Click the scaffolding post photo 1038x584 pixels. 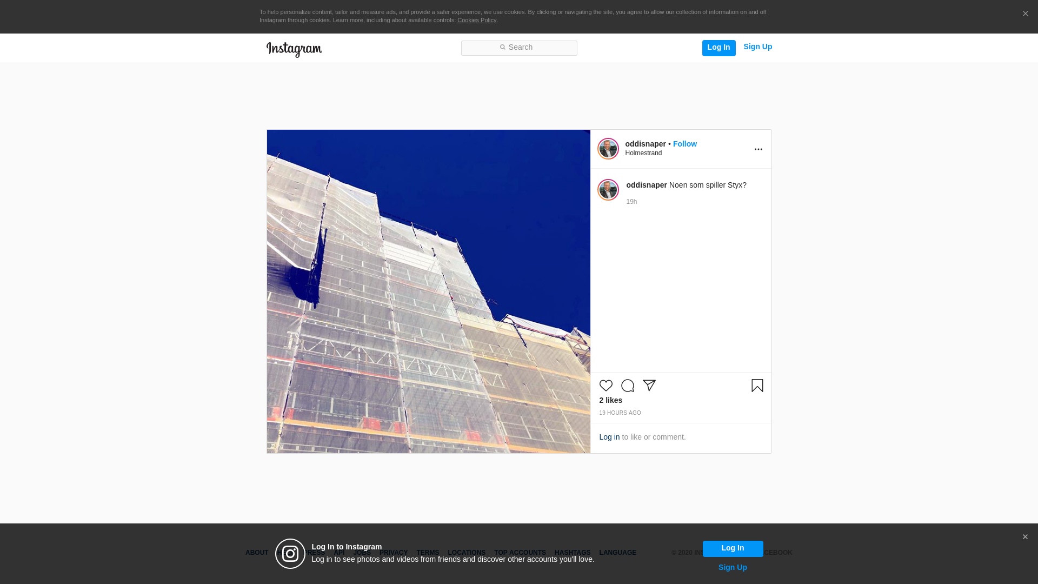(428, 291)
